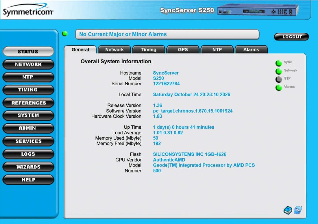
Task: Click the software version 'pc_target.chronos.1.670.15.1061924'
Action: point(193,111)
